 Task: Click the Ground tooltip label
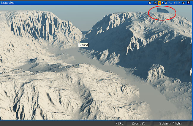pos(83,45)
